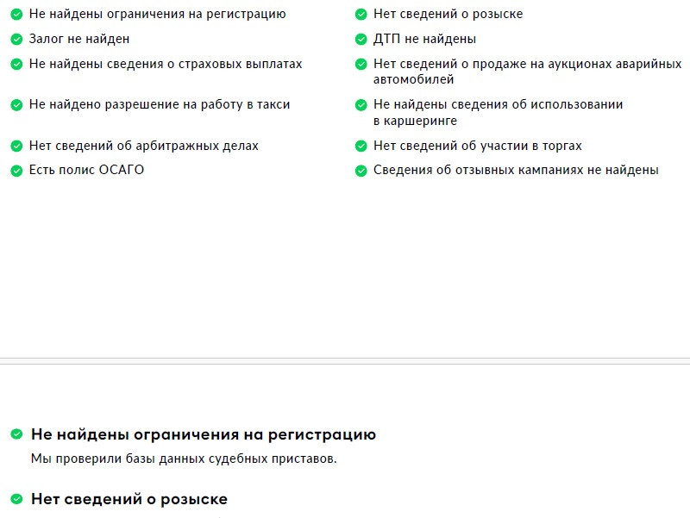Click the "Есть полис ОСАГО" text
The height and width of the screenshot is (518, 690).
(x=86, y=171)
